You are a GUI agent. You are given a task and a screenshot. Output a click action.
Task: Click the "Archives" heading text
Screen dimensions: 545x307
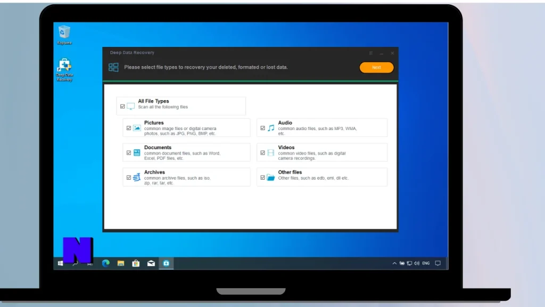[154, 172]
